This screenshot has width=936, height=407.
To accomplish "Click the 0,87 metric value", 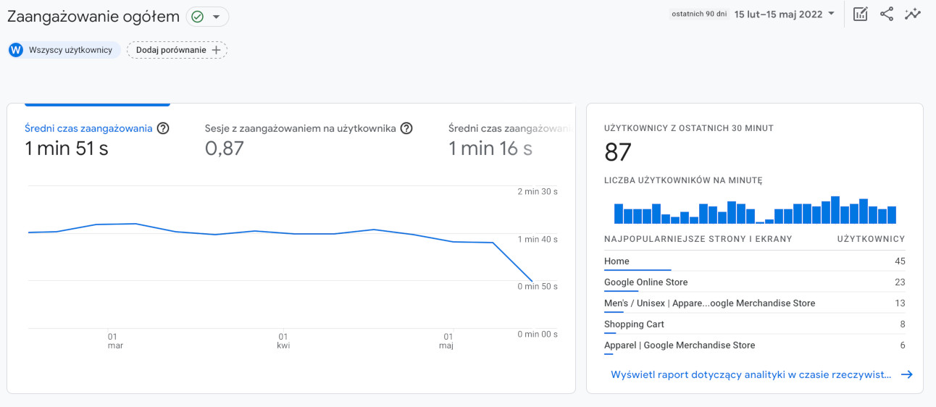I will point(225,148).
